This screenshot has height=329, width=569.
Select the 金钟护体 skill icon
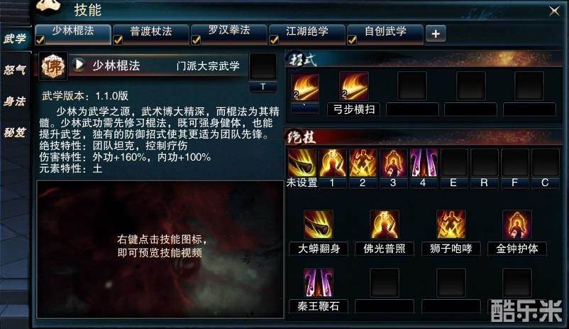517,225
